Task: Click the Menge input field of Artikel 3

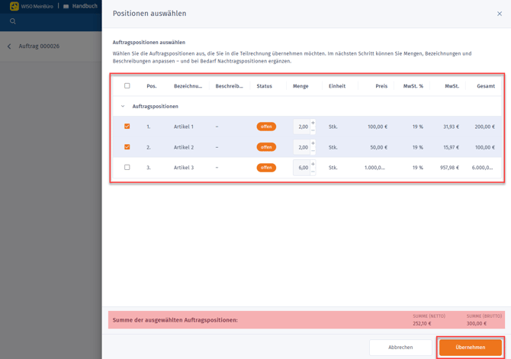Action: 302,168
